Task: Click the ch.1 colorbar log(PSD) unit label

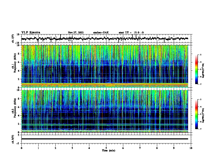Action: click(x=203, y=71)
